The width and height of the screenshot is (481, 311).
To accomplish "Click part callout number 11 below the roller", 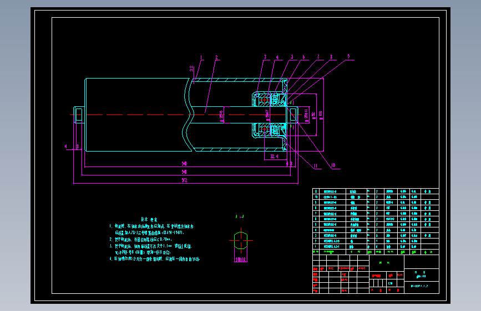I will tap(316, 166).
